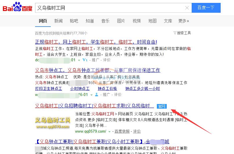Click the 钟点工价格 sublink
This screenshot has height=154, width=234.
coord(107,89)
